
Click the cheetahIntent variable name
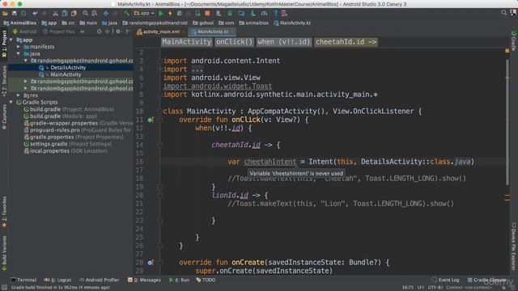tap(270, 162)
